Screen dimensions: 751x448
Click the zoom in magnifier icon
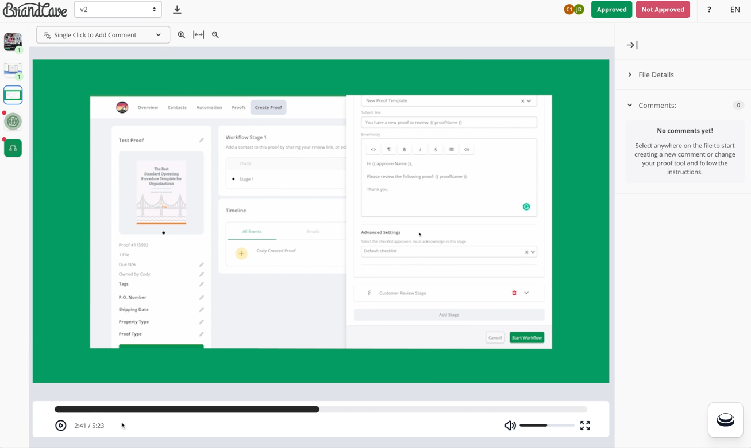pyautogui.click(x=182, y=35)
